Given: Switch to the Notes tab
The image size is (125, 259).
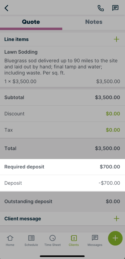Looking at the screenshot, I should (x=94, y=22).
